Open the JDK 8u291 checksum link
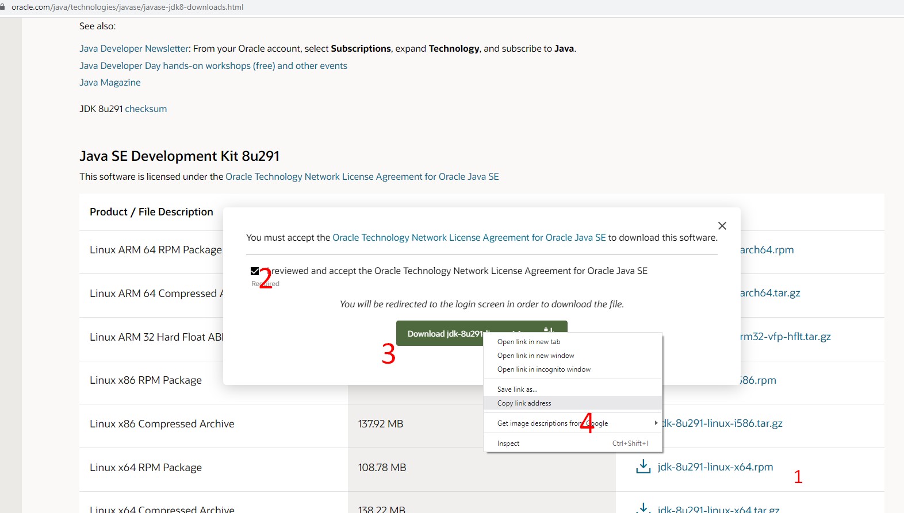 146,109
